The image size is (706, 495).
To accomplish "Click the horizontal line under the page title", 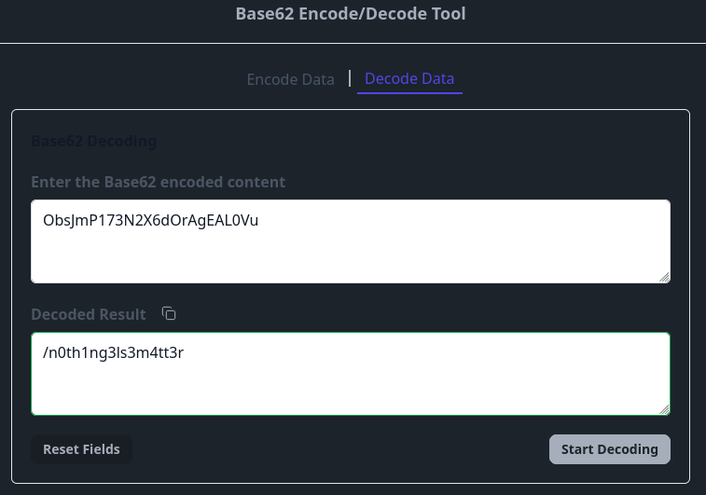I will point(353,43).
